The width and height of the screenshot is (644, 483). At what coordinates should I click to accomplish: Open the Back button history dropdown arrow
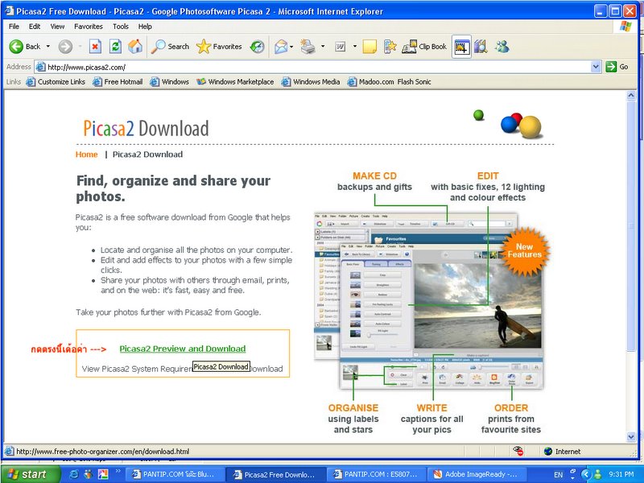click(x=48, y=47)
